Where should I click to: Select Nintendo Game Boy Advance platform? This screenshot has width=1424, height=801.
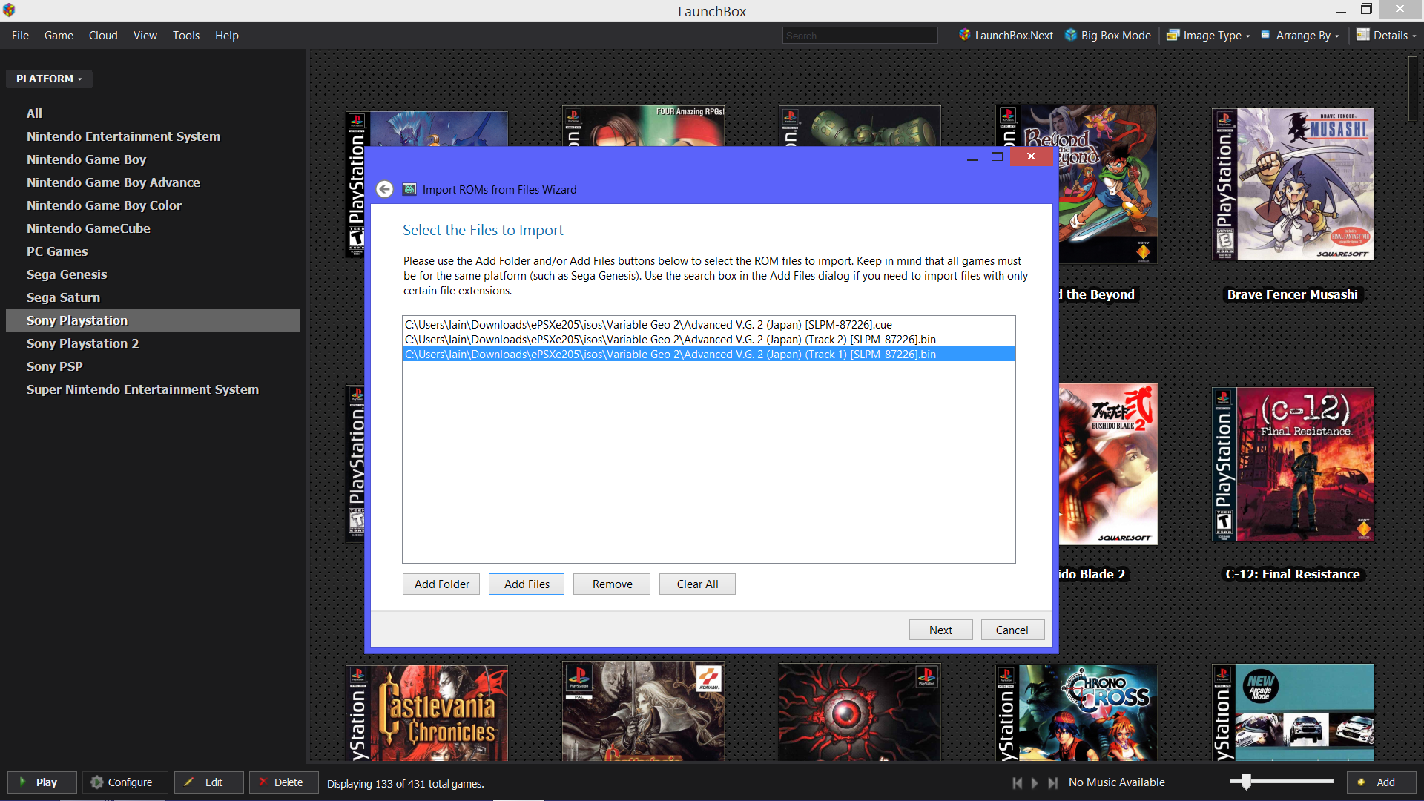click(x=153, y=182)
